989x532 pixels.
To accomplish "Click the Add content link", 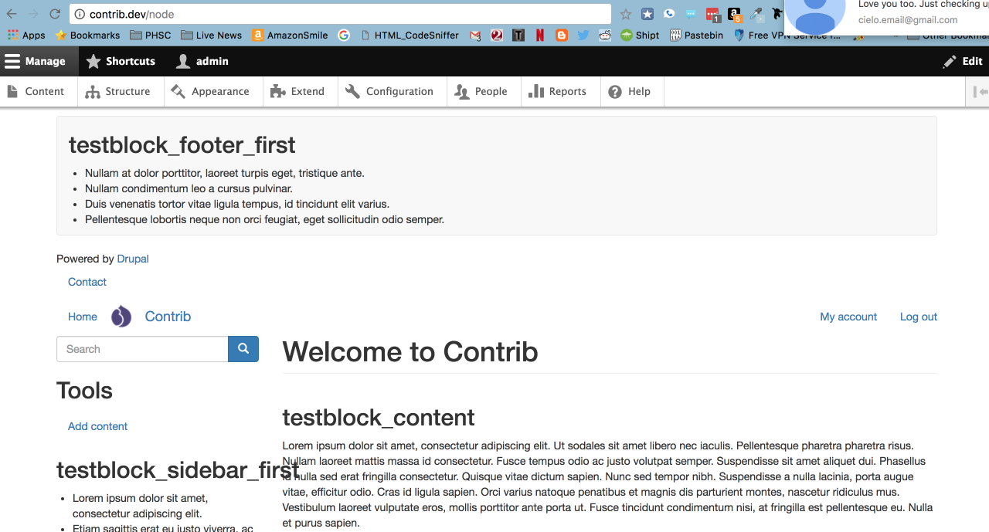I will tap(97, 425).
